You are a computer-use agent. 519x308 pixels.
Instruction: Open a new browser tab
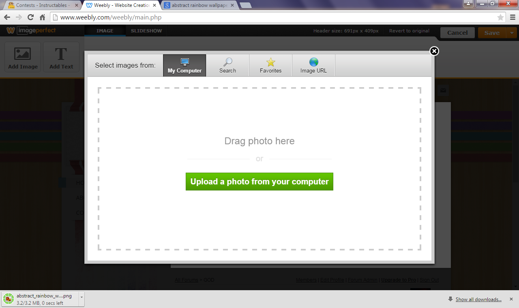[x=246, y=5]
